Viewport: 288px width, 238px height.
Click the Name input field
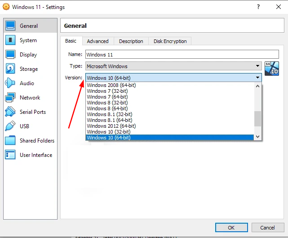coord(182,54)
